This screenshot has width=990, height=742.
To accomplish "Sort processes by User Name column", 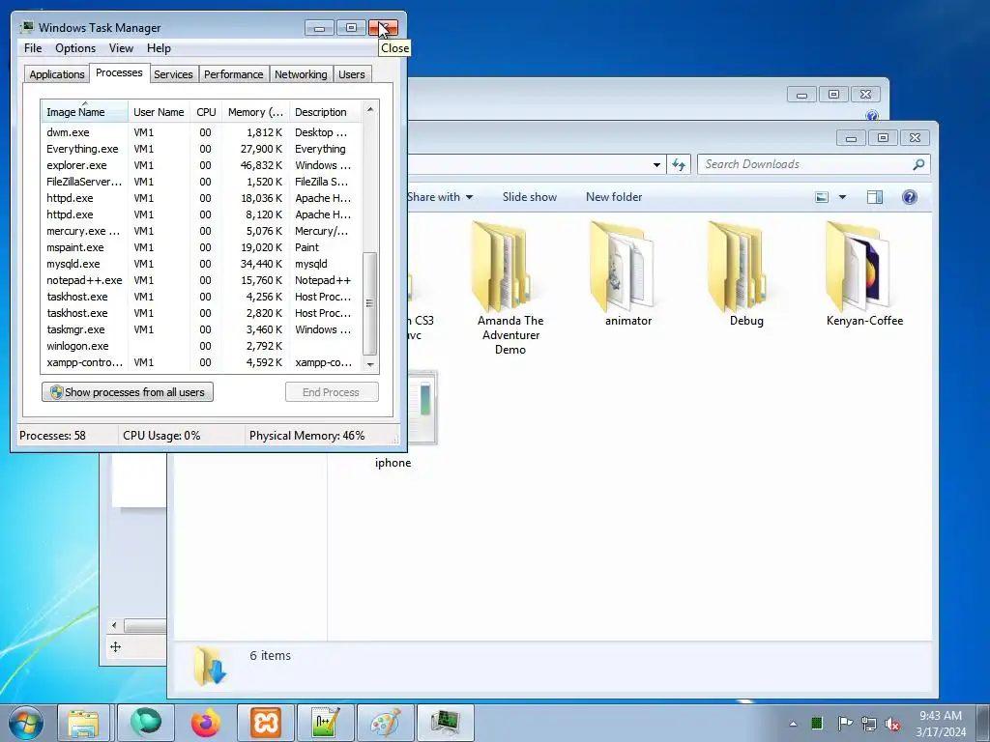I will click(x=159, y=112).
